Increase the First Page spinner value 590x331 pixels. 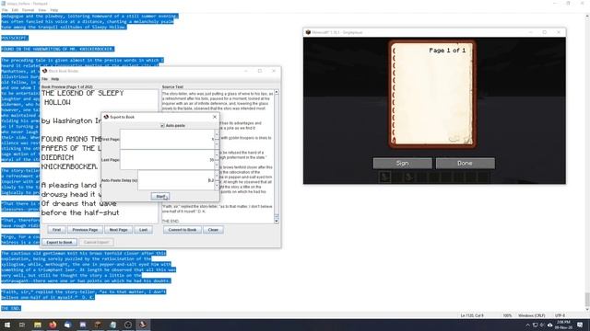pyautogui.click(x=217, y=134)
